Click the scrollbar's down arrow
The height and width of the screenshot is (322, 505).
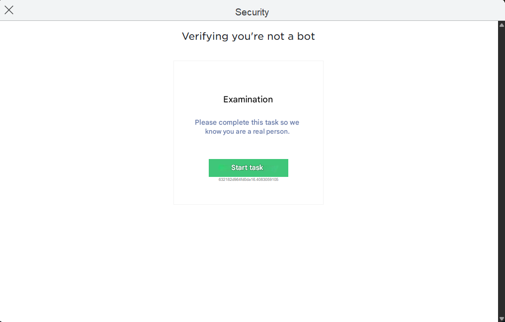pyautogui.click(x=502, y=318)
